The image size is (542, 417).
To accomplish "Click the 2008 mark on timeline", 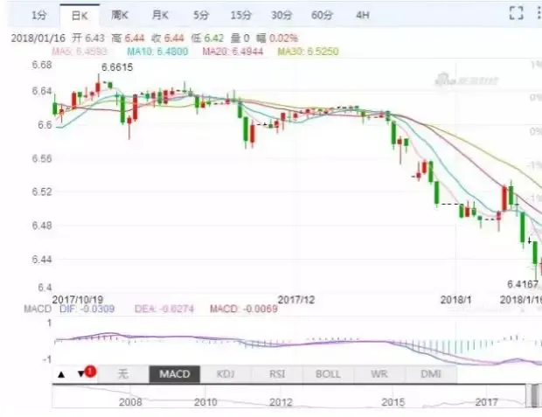I will pos(130,402).
